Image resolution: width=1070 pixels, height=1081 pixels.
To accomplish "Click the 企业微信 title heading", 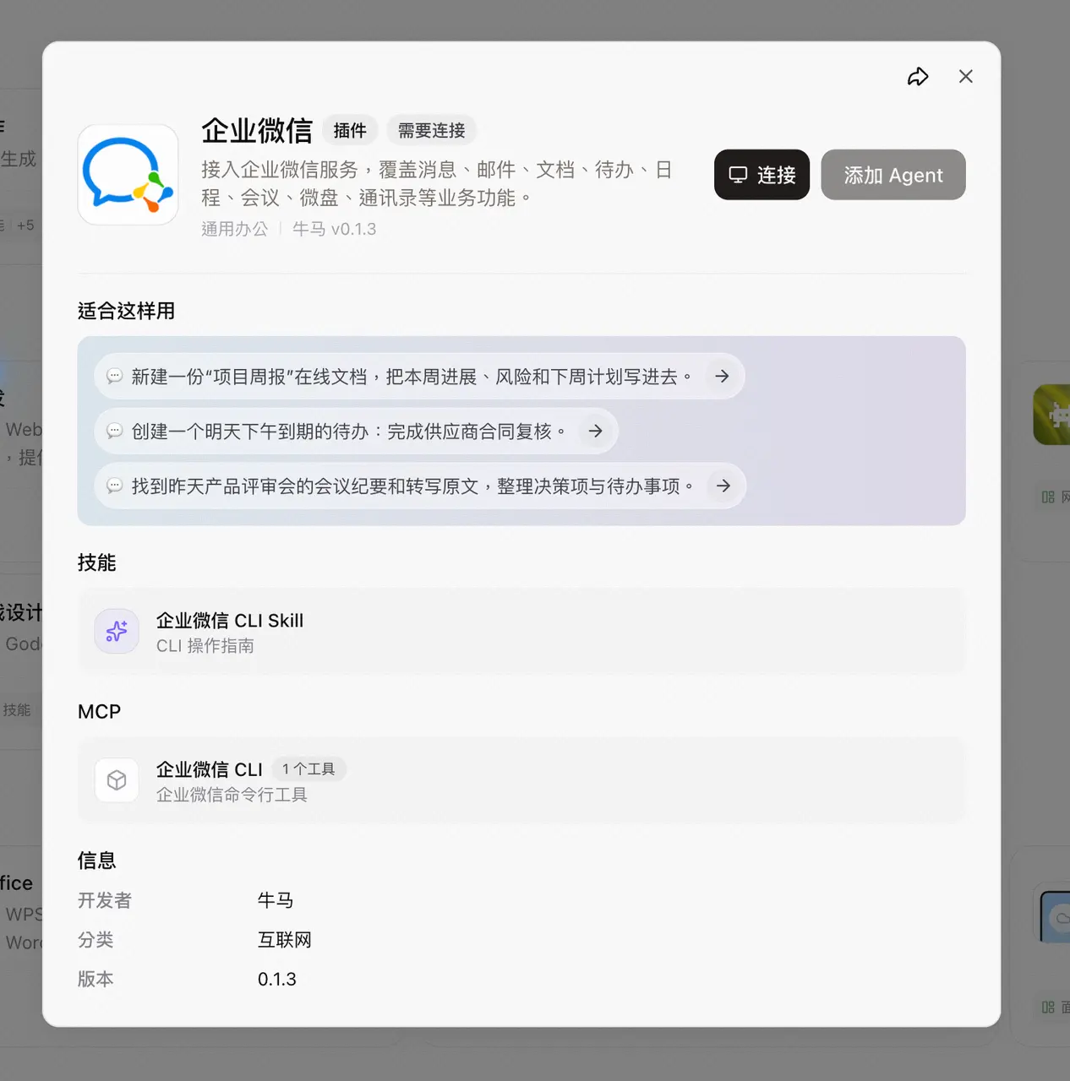I will (x=257, y=131).
